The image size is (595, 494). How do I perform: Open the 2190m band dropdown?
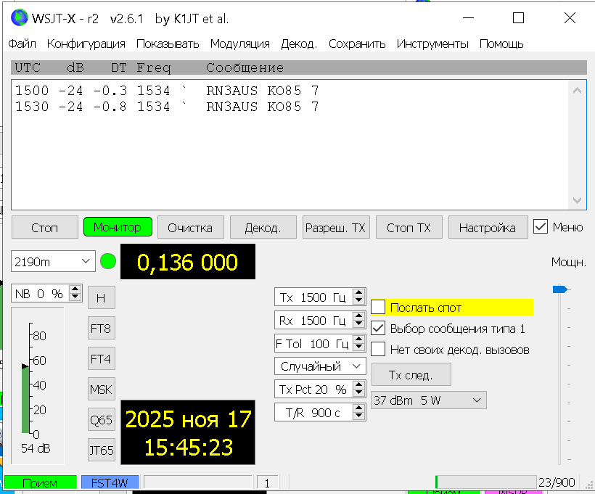pos(52,261)
